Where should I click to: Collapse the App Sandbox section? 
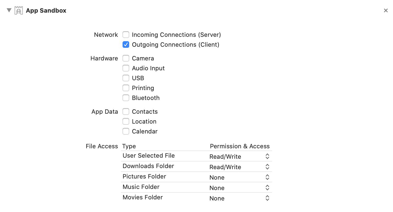click(x=9, y=10)
